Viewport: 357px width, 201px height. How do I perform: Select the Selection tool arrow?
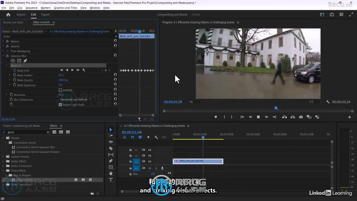(111, 130)
